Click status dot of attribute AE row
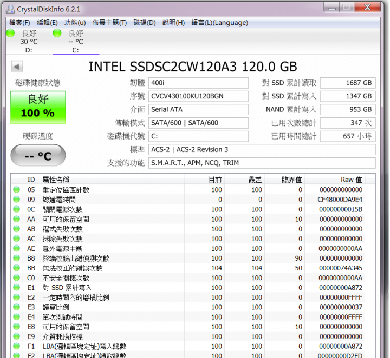Screen dimensions: 390x358 click(17, 248)
